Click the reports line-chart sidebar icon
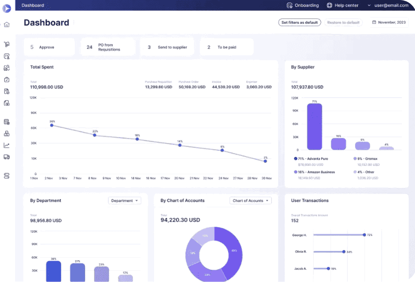This screenshot has width=415, height=282. [7, 145]
